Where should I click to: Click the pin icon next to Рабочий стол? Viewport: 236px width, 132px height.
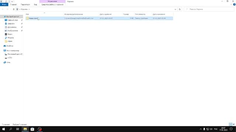[22, 20]
